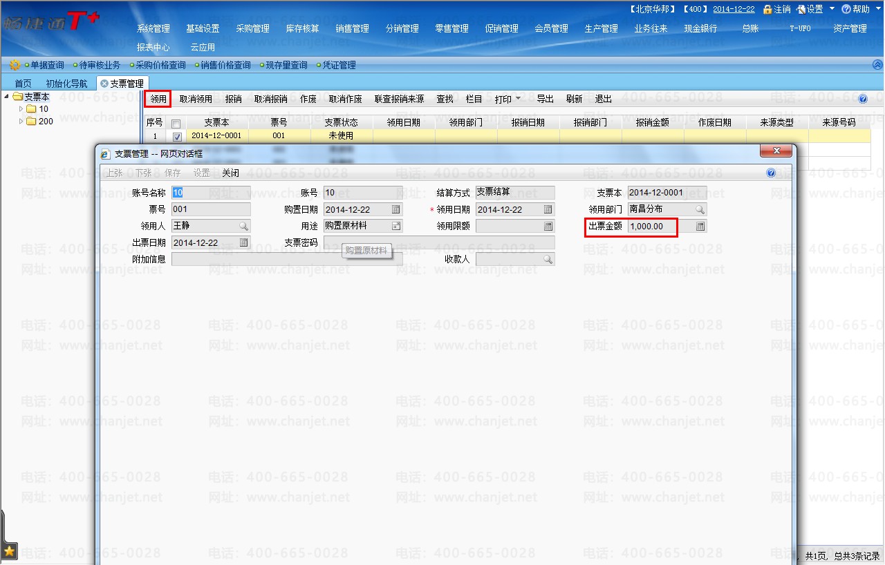Screen dimensions: 885x565
Task: Uncheck the checkbox for row 2014-12-0001
Action: (176, 136)
